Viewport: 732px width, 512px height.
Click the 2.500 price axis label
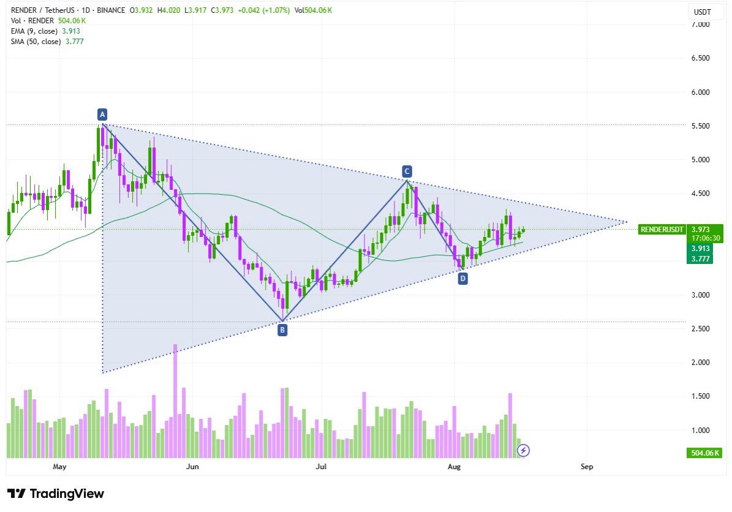pos(700,329)
